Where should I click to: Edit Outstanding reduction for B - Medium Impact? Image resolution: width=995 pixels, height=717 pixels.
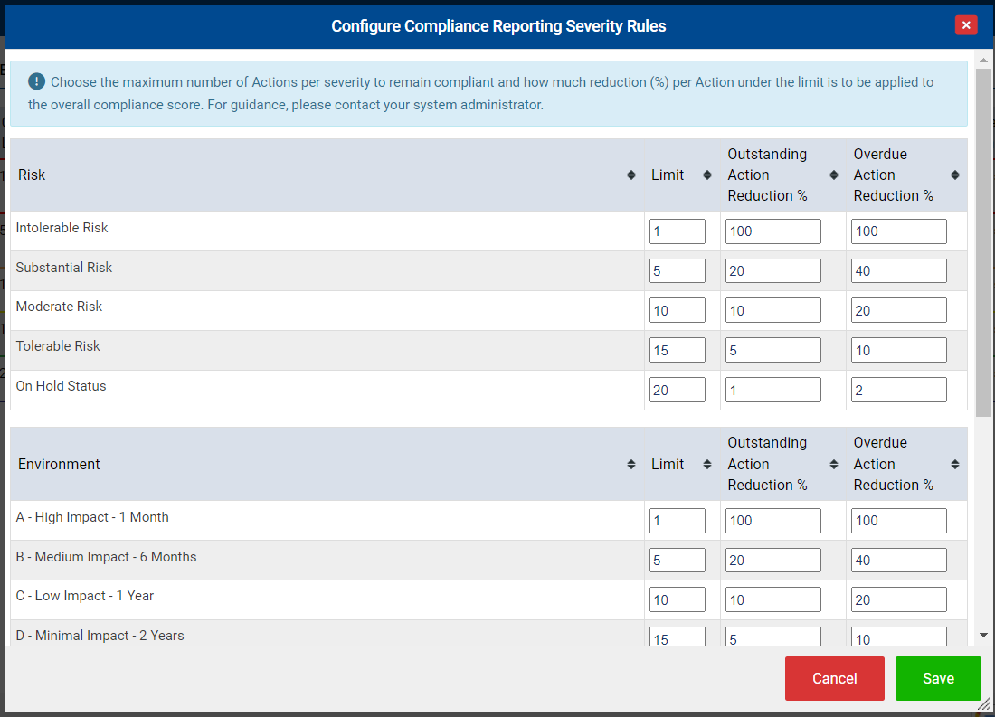coord(772,561)
